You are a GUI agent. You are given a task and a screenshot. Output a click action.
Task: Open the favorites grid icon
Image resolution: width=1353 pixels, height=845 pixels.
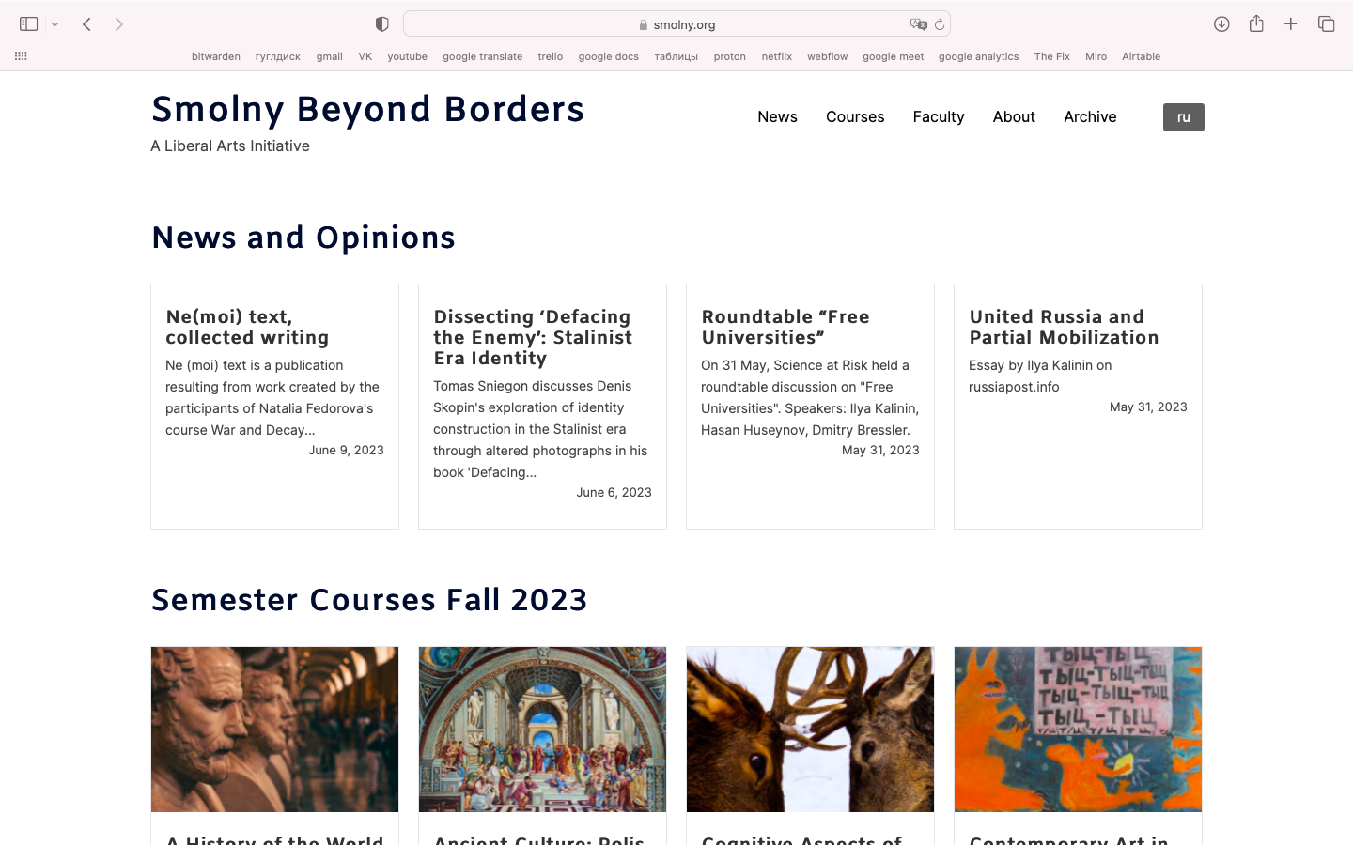point(21,56)
